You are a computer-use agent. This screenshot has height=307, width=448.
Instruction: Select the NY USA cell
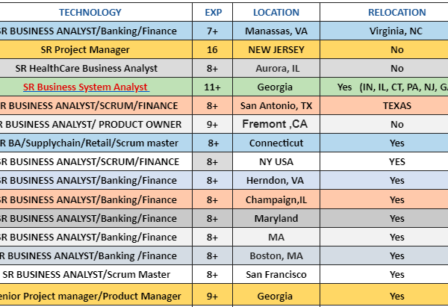click(x=276, y=161)
